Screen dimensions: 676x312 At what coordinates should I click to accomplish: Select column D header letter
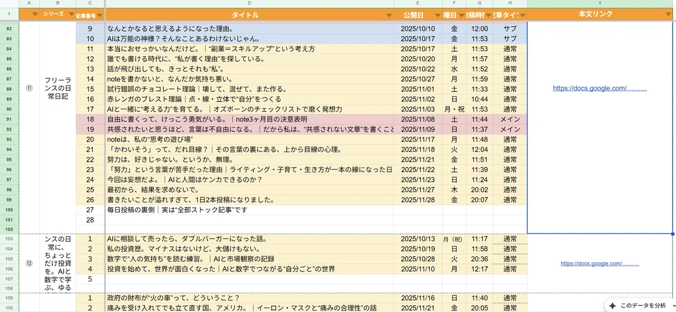coord(249,4)
